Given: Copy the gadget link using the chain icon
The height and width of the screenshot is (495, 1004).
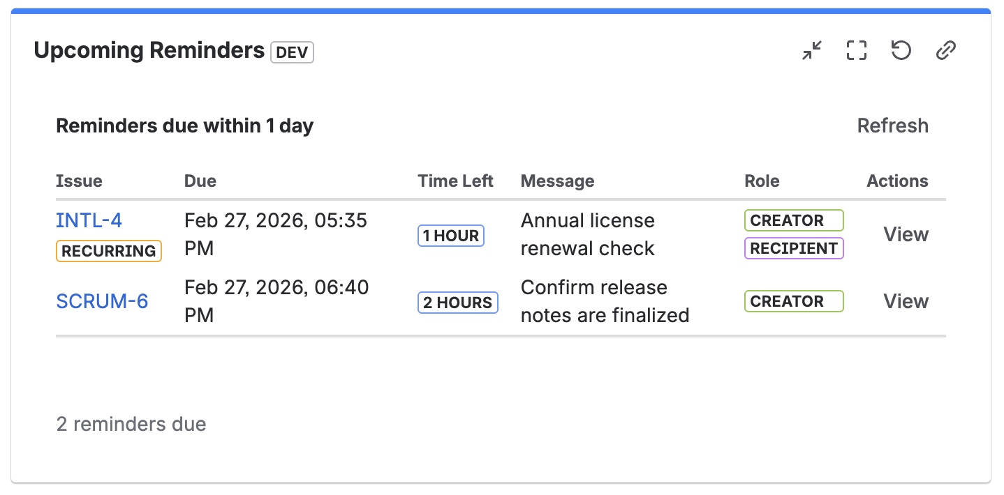Looking at the screenshot, I should (x=945, y=49).
